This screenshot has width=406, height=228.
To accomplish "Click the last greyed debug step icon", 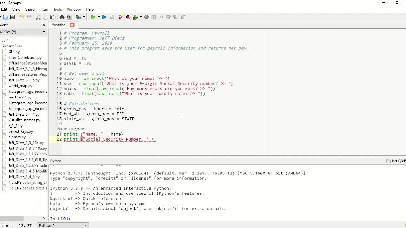I will [x=183, y=17].
